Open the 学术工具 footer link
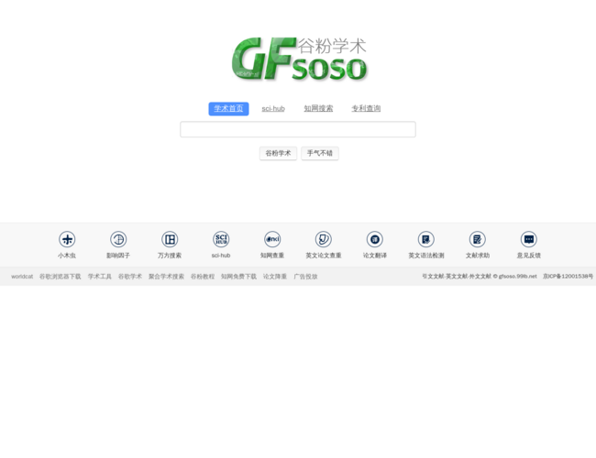Image resolution: width=596 pixels, height=458 pixels. [100, 277]
